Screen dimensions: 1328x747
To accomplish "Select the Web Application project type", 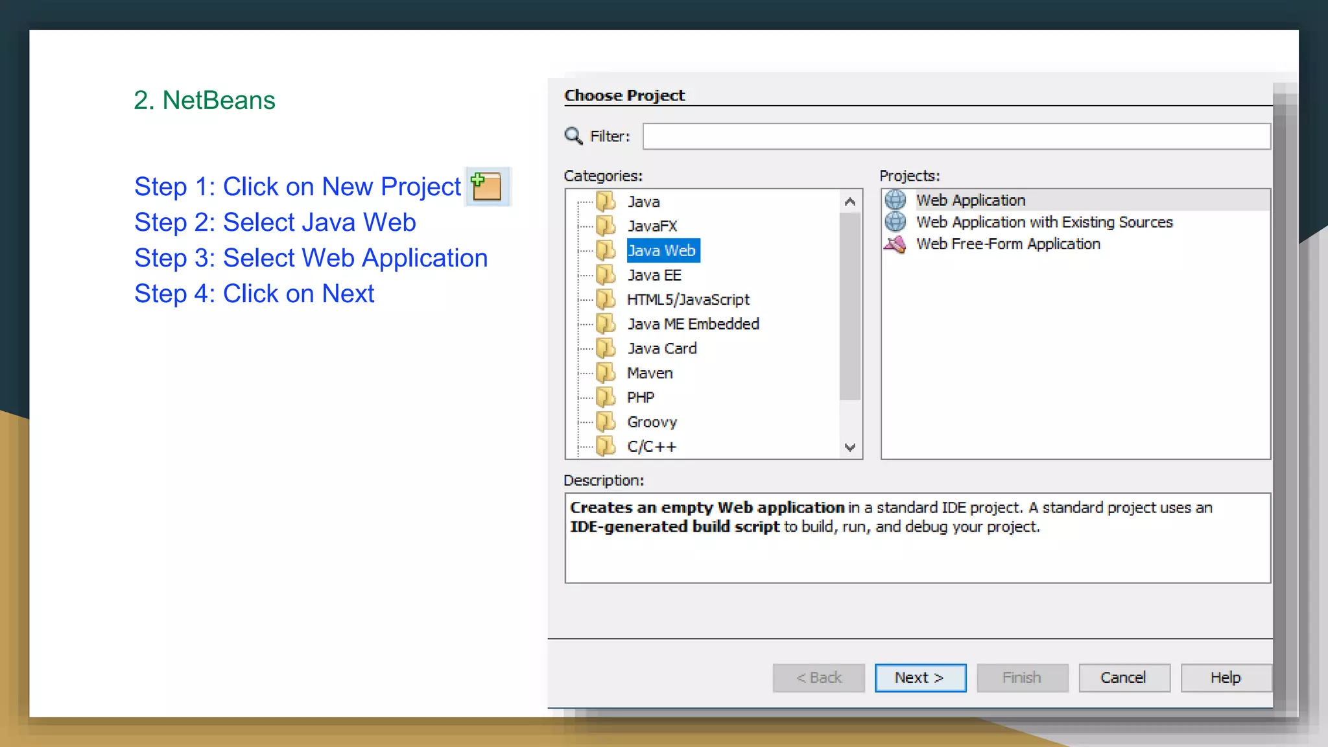I will pyautogui.click(x=970, y=200).
